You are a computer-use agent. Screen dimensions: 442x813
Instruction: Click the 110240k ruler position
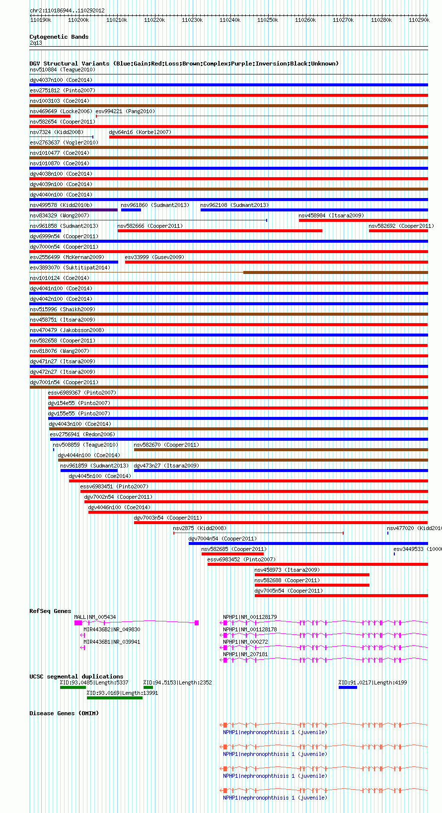pos(230,20)
